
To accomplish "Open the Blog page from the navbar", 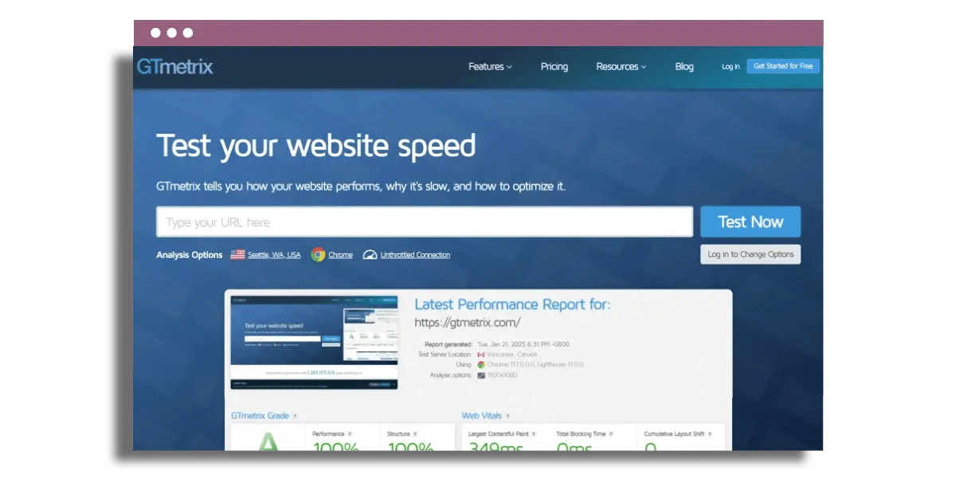I will 684,67.
